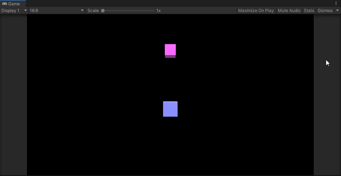Toggle Mute Audio
Screen dimensions: 341x176
coord(289,10)
